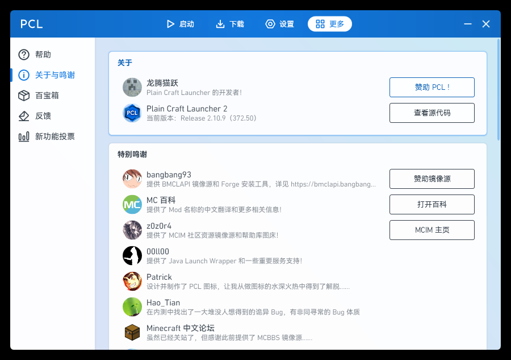
Task: Minimize the PCL window
Action: pyautogui.click(x=468, y=24)
